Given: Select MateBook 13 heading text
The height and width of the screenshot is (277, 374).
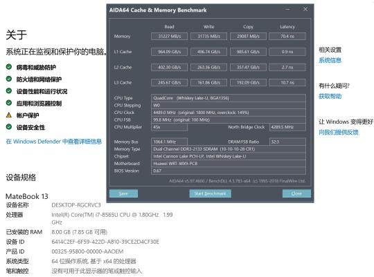Looking at the screenshot, I should (27, 196).
